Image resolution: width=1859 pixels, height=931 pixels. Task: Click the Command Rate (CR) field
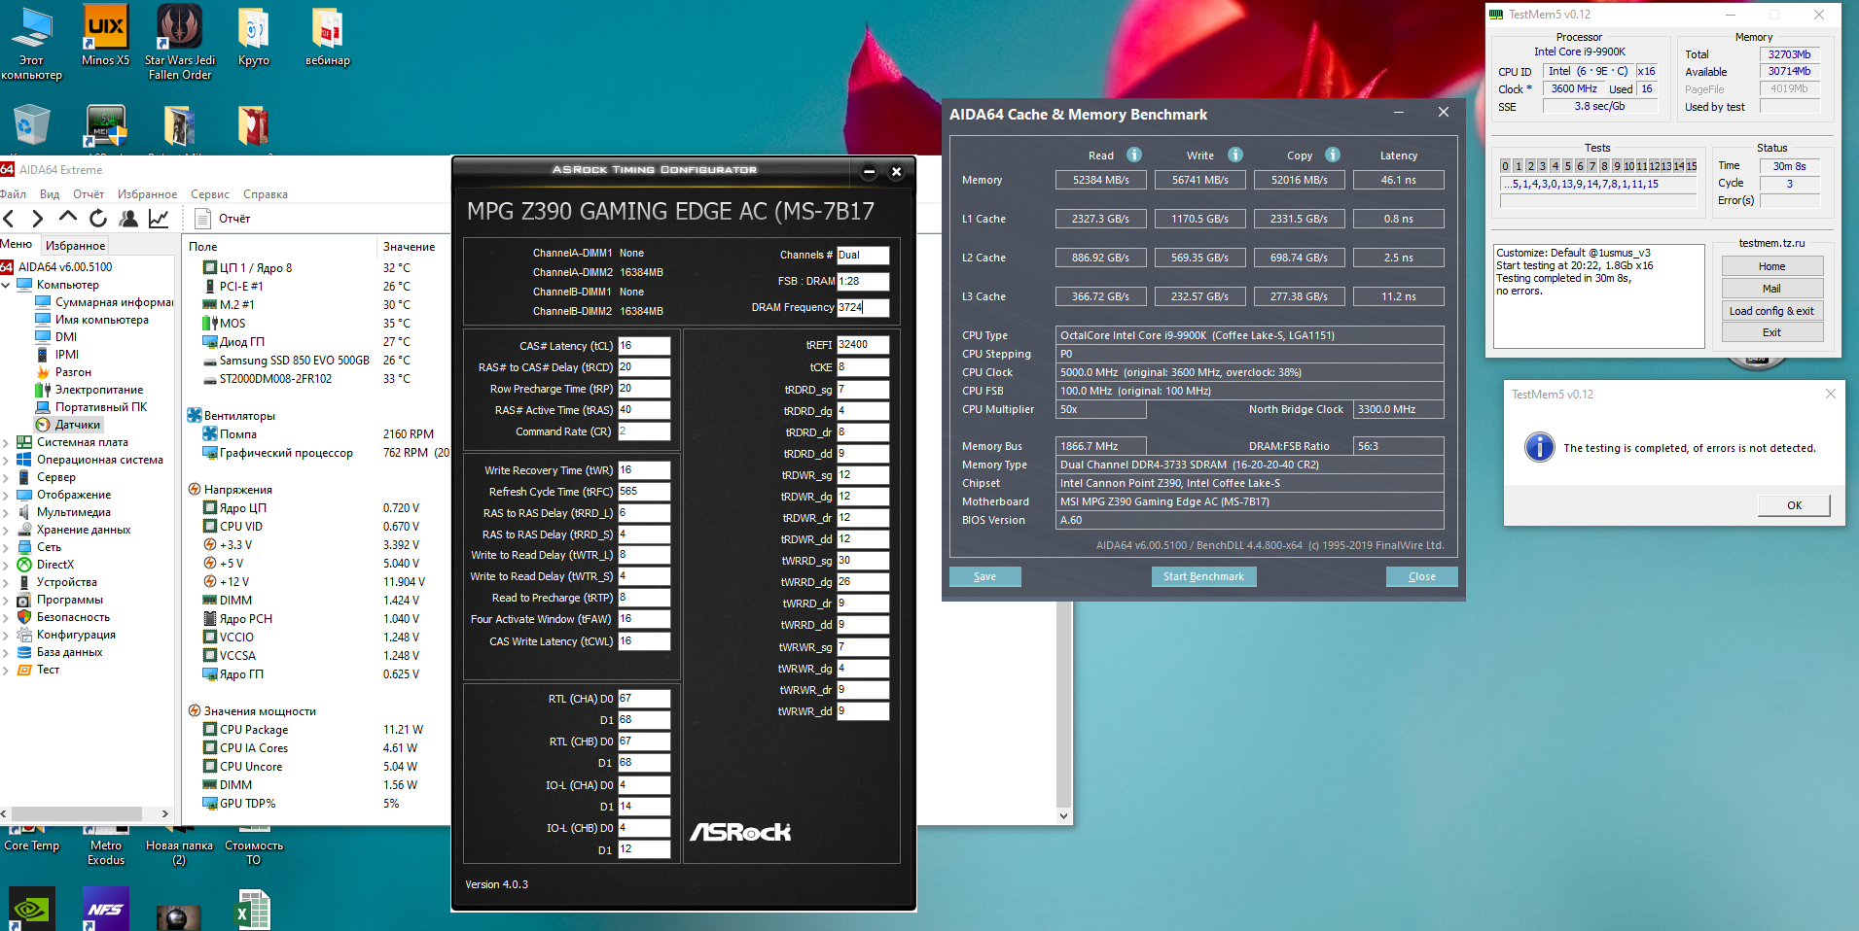[644, 431]
